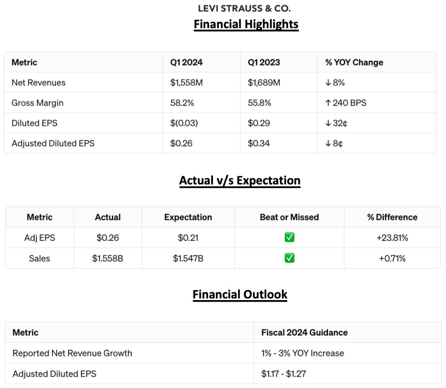Click the up arrow beside 240 BPS
The width and height of the screenshot is (446, 388).
point(328,103)
